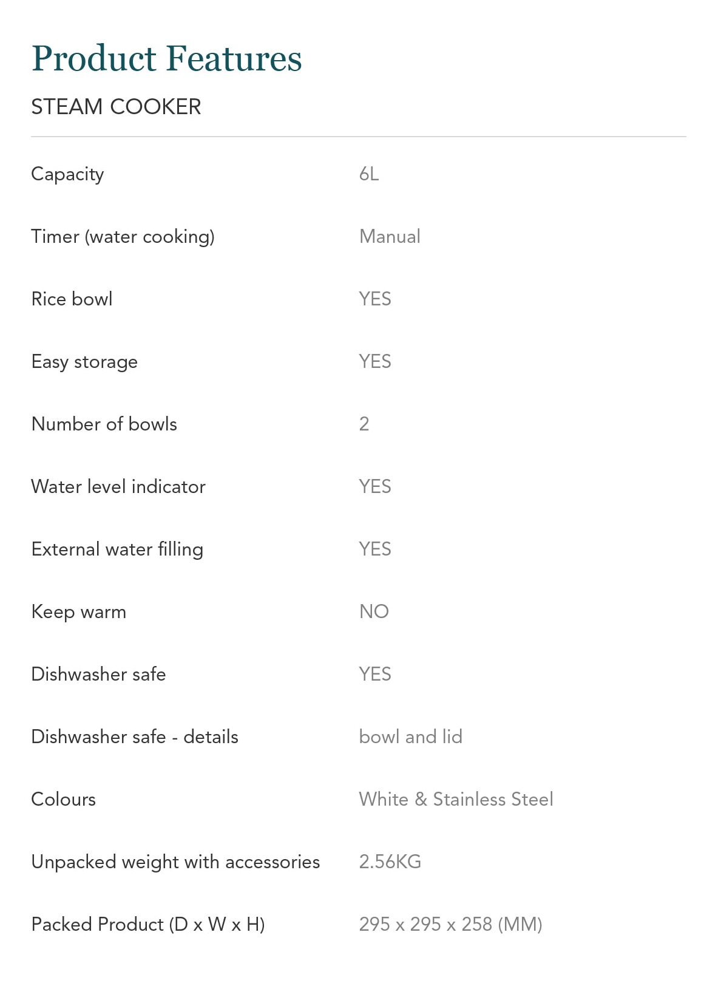Click the Product Features heading
Screen dimensions: 704x986
click(x=166, y=59)
